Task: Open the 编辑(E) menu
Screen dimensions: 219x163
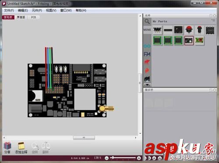Action: pos(23,11)
